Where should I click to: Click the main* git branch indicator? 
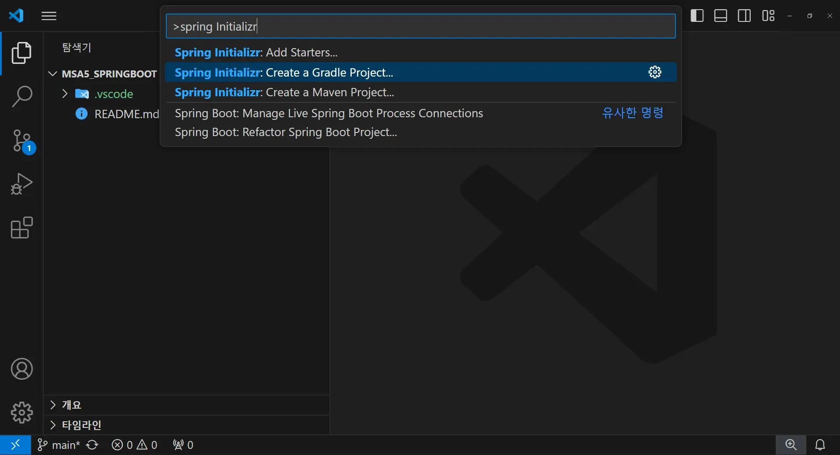[x=59, y=445]
